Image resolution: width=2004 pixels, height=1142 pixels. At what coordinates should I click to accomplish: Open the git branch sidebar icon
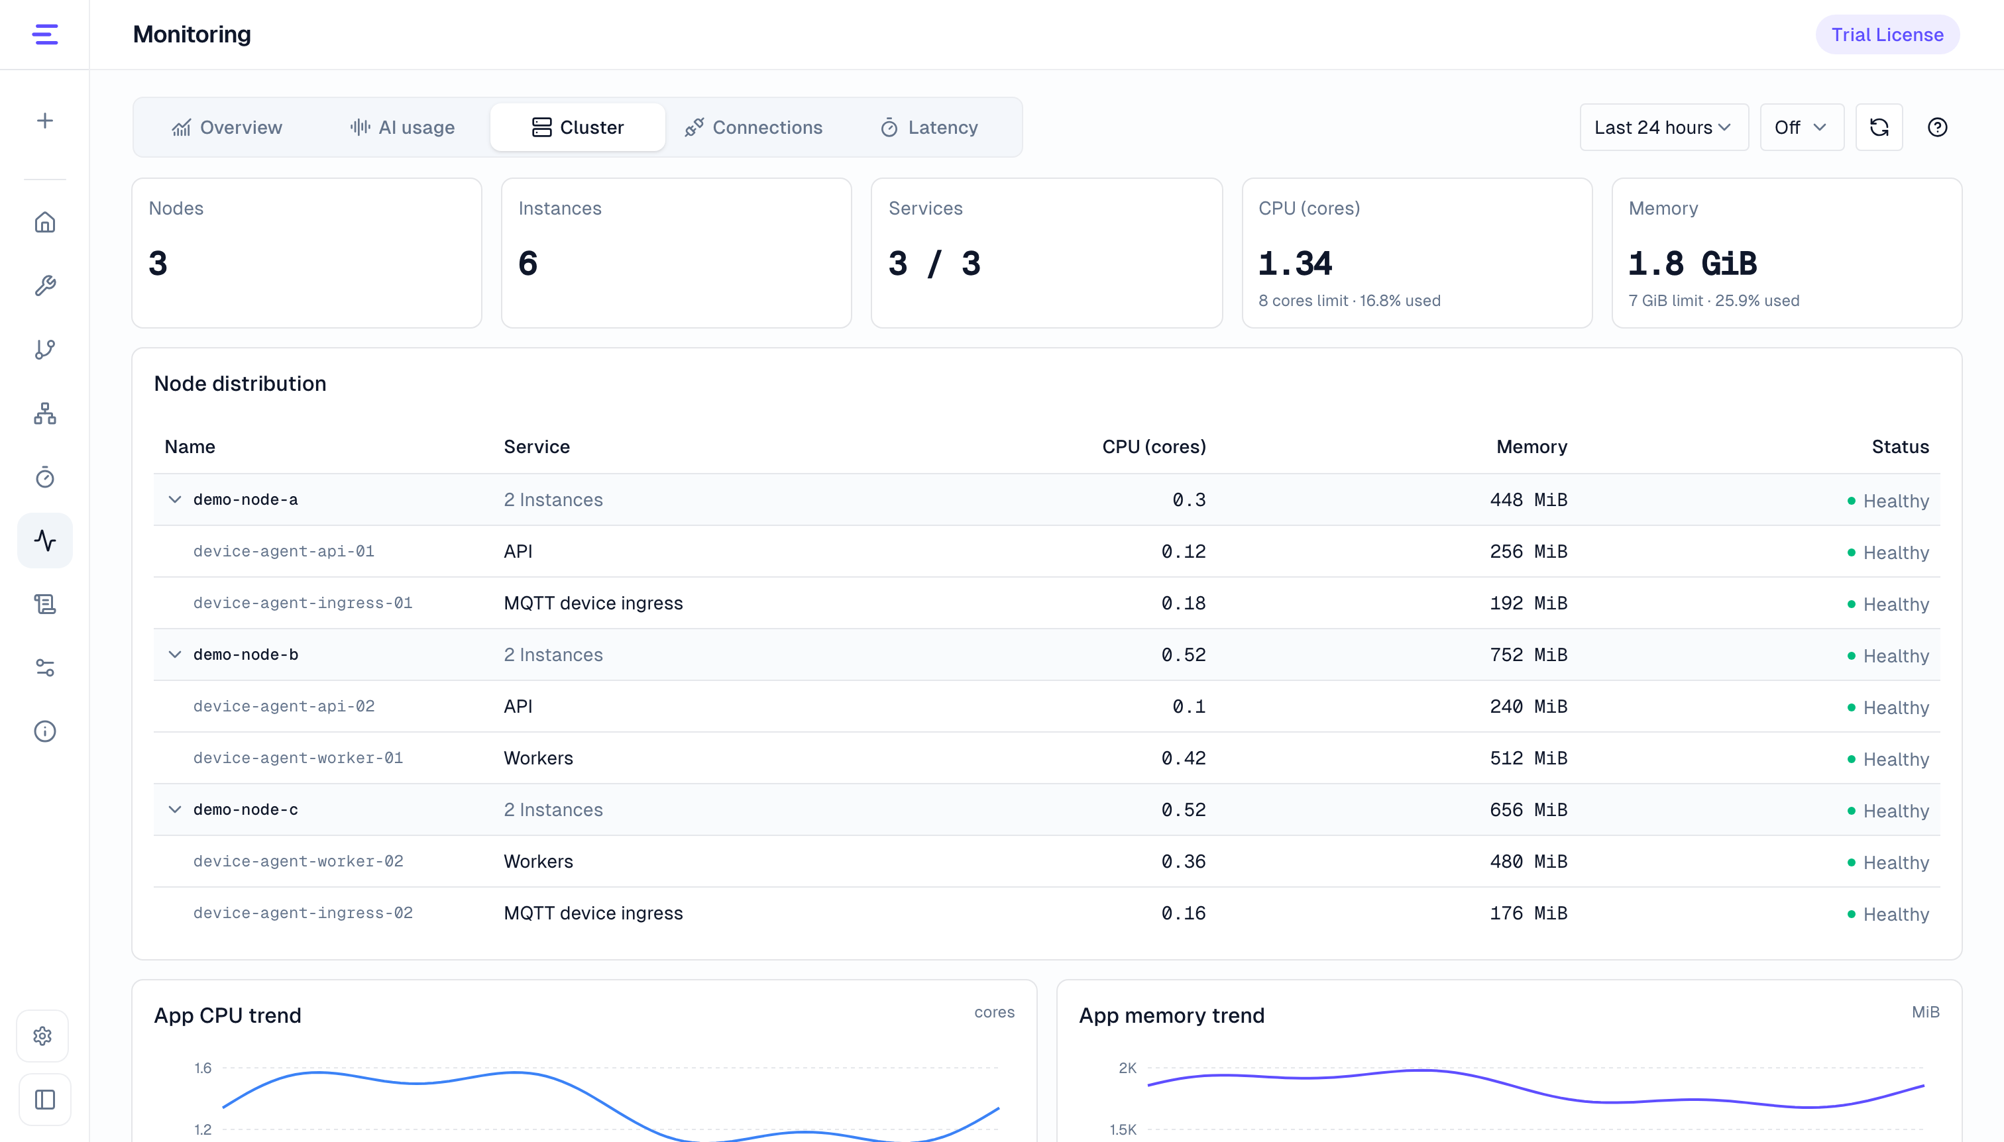pos(44,349)
